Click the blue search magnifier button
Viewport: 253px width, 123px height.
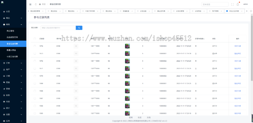click(79, 28)
